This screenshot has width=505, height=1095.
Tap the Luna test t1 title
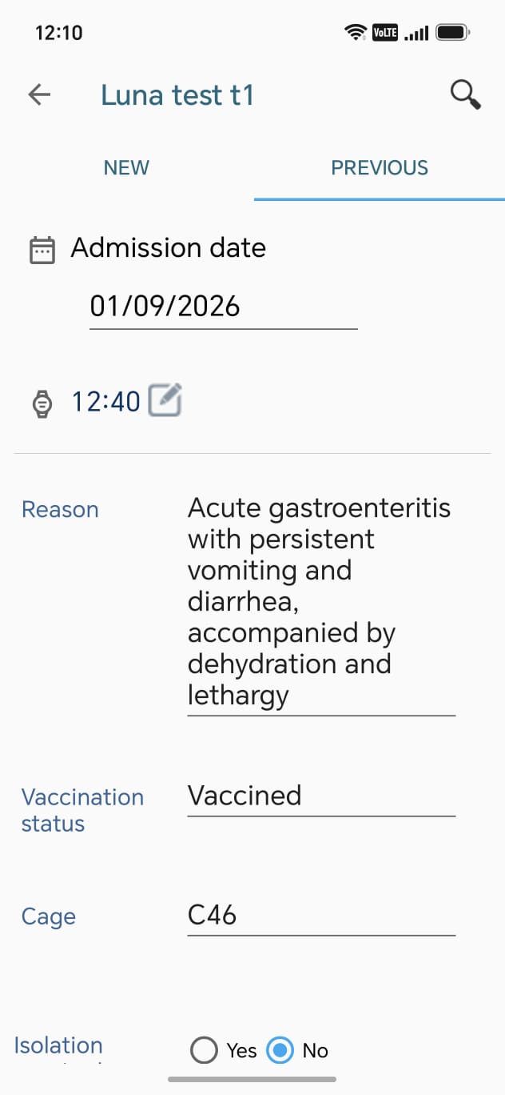coord(177,95)
